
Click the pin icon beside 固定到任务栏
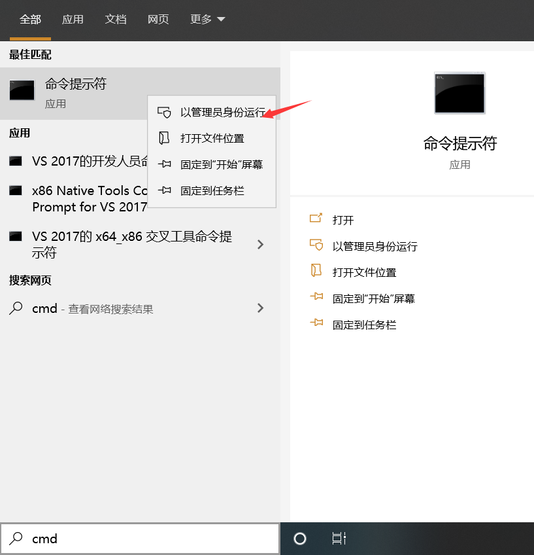[316, 324]
